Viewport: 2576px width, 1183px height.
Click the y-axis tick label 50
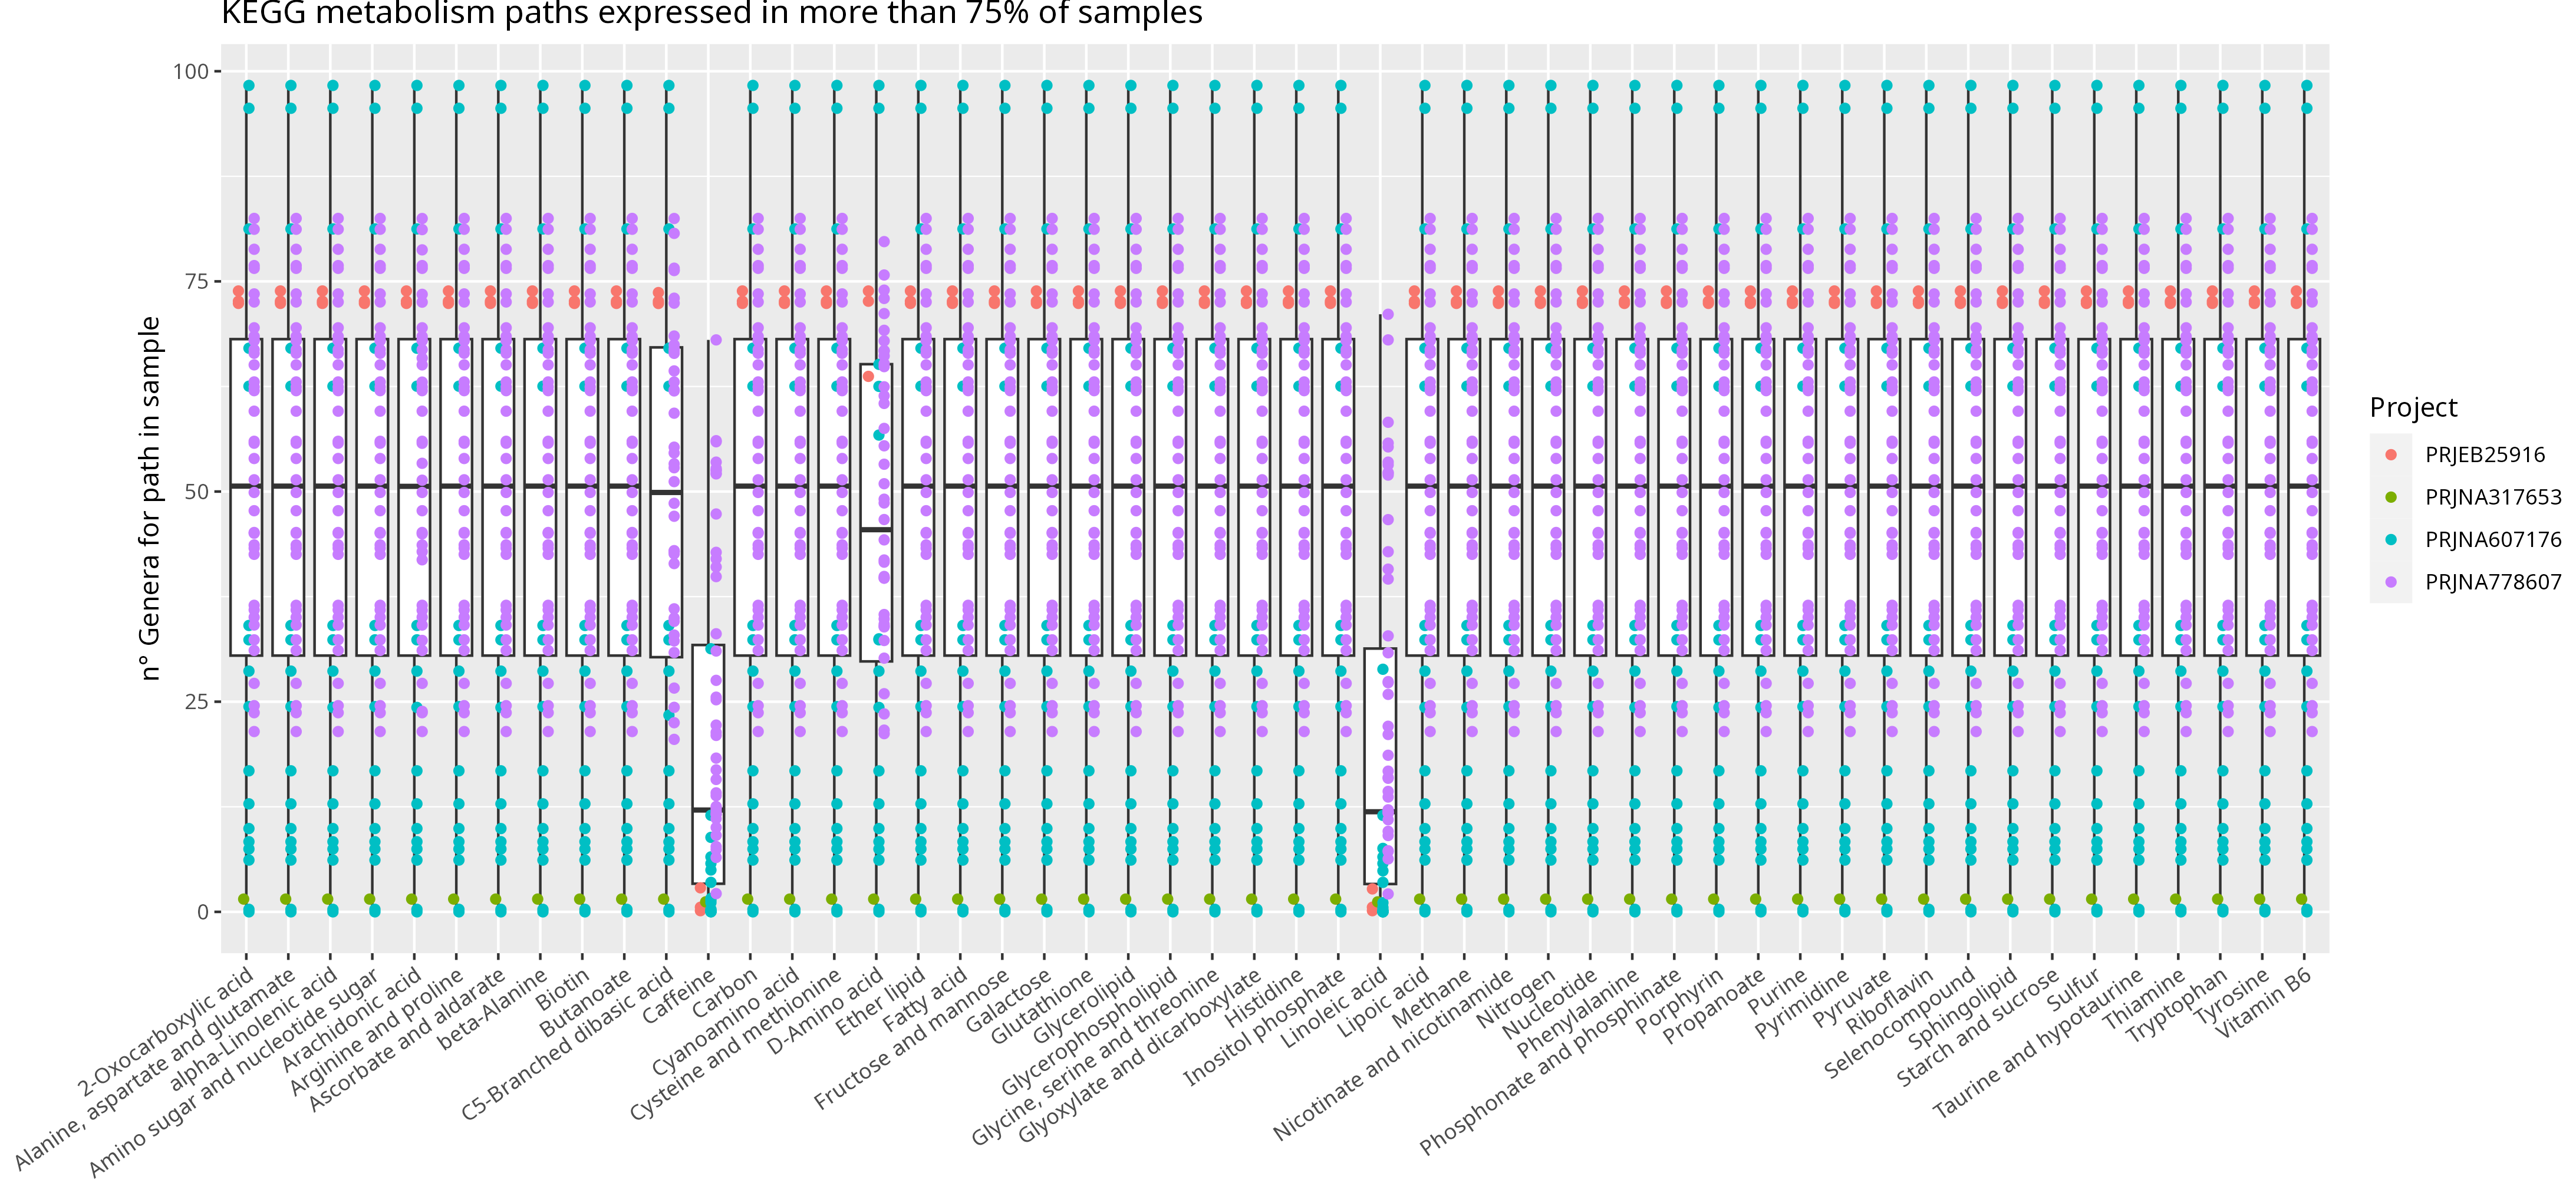196,491
